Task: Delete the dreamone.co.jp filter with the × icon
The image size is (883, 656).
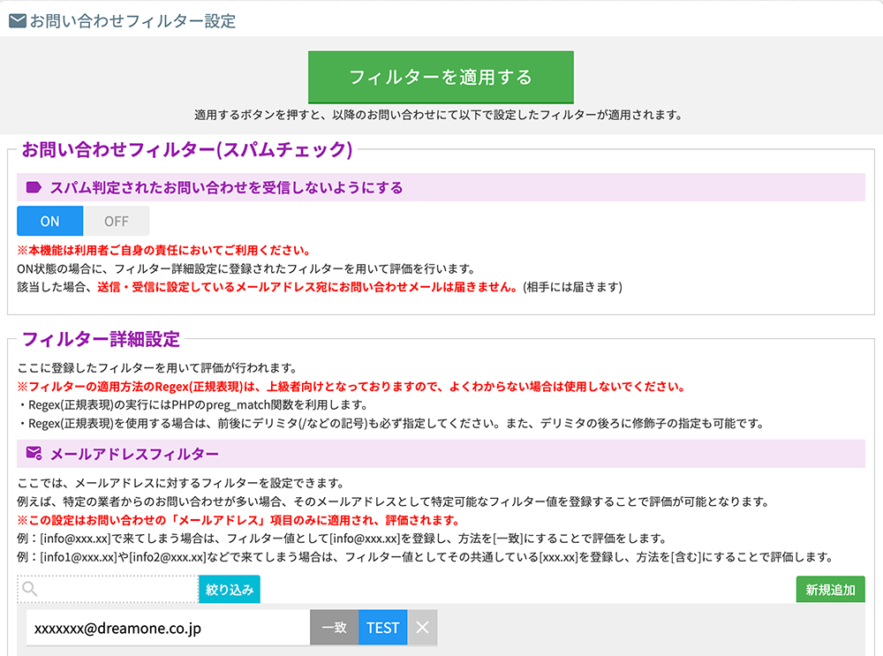Action: (x=422, y=628)
